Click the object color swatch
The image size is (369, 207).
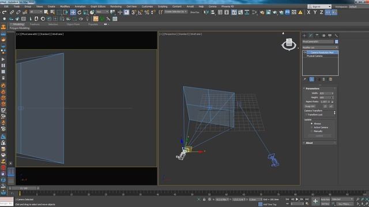pos(337,41)
